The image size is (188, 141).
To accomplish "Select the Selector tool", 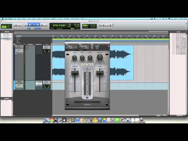I will coord(34,25).
